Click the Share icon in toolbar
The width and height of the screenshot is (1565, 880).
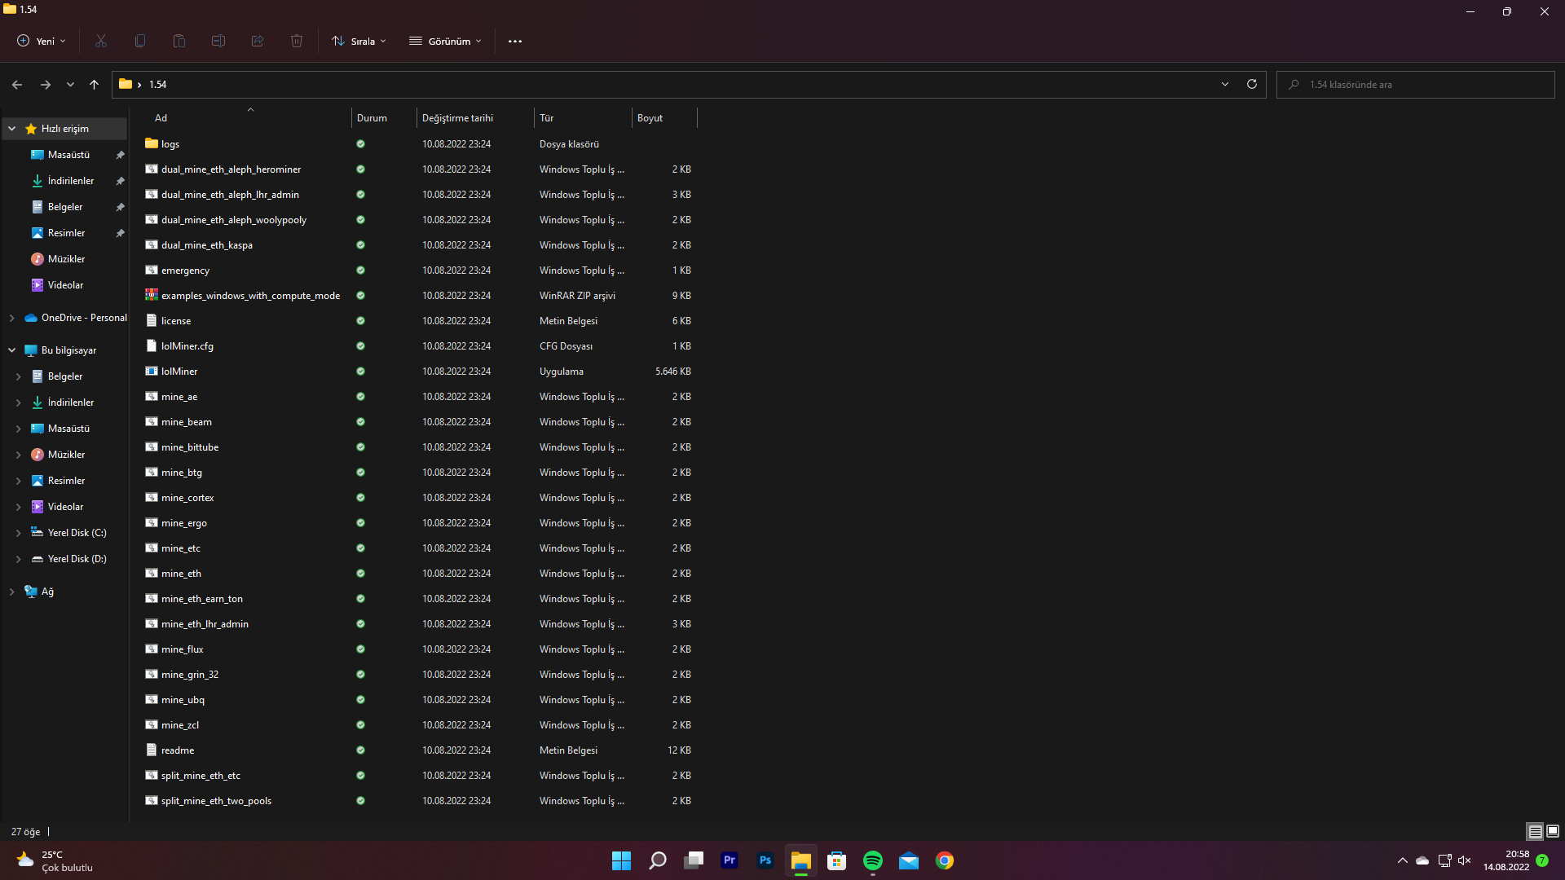[258, 41]
